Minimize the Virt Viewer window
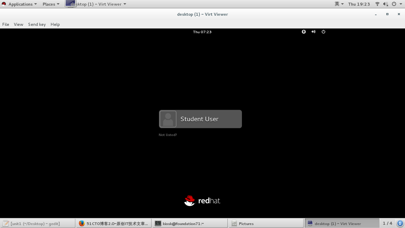Image resolution: width=405 pixels, height=228 pixels. tap(376, 14)
